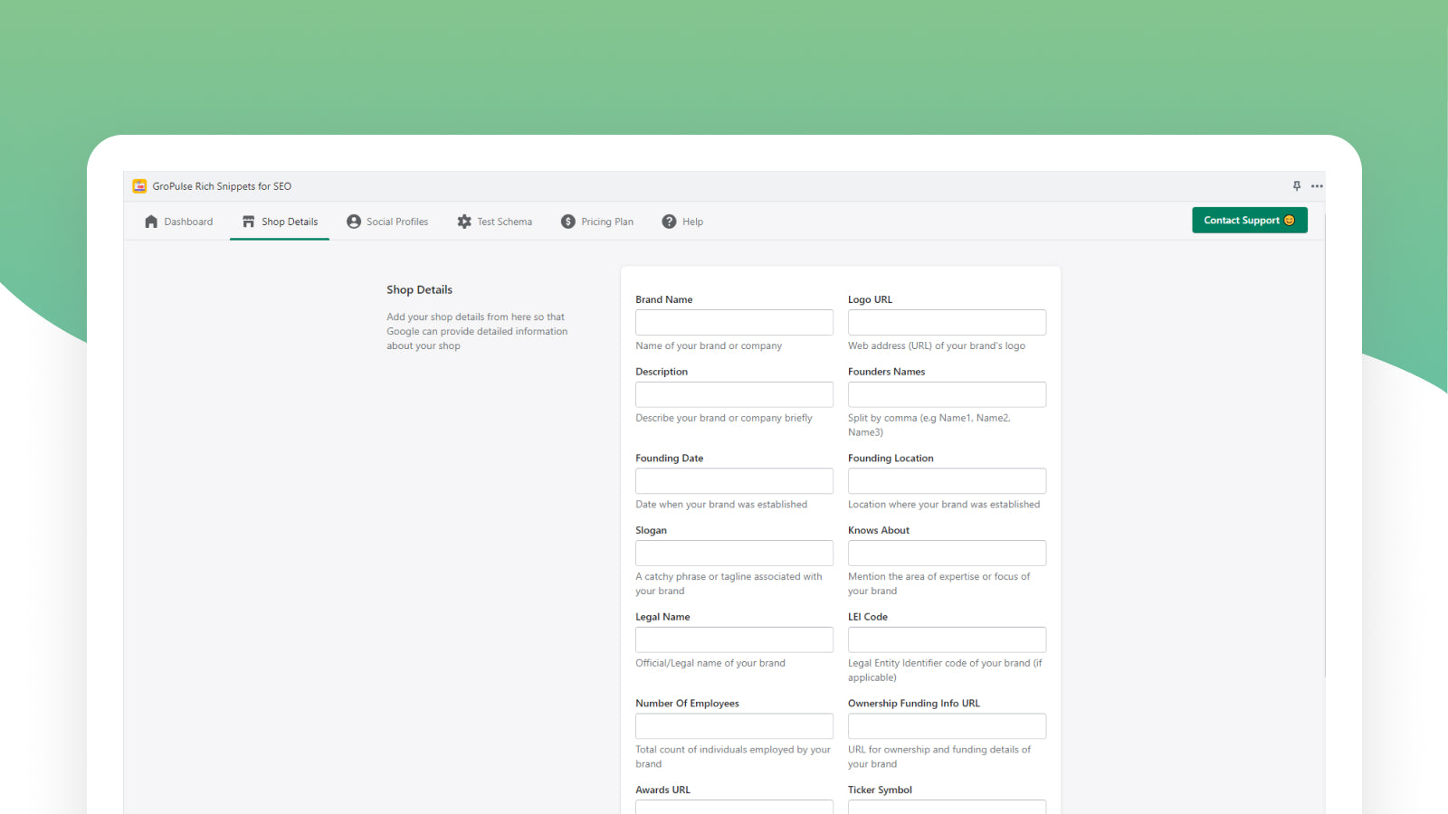1448x814 pixels.
Task: Click the Dashboard home icon
Action: 151,222
